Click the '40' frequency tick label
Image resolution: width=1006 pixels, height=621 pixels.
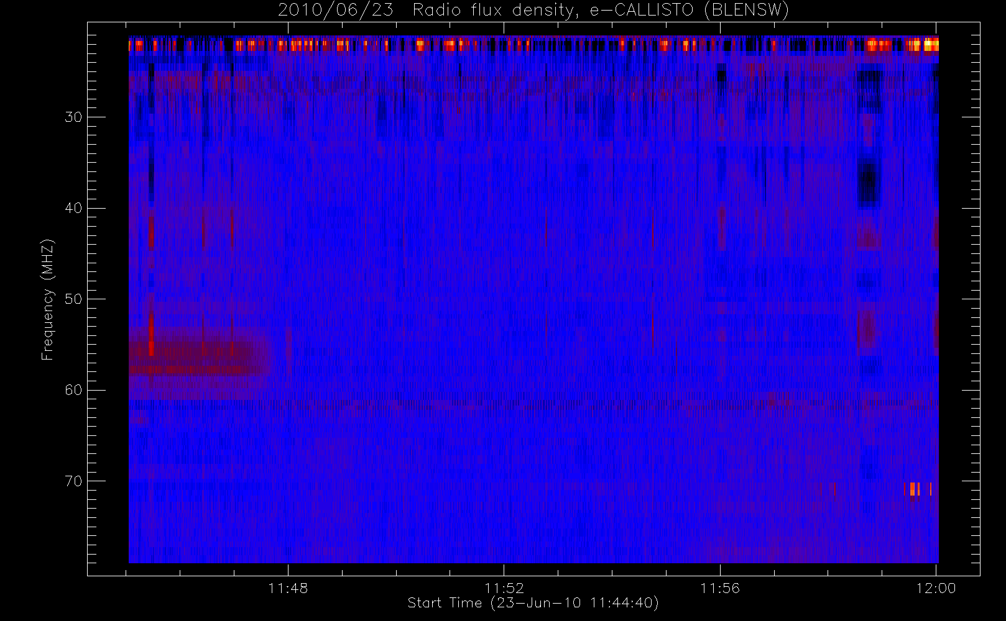[x=73, y=208]
